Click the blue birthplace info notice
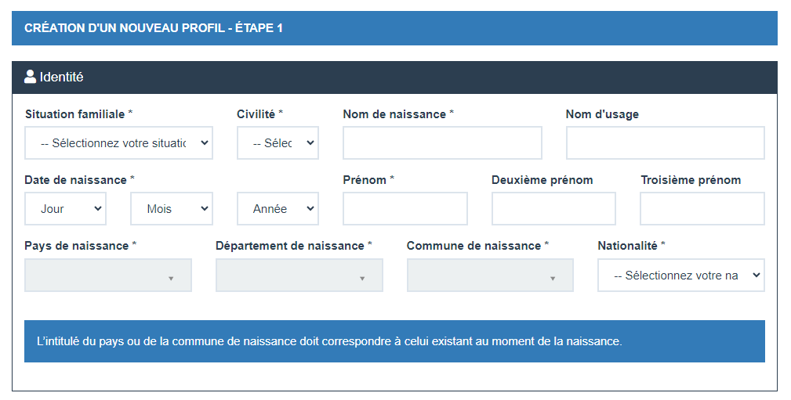Image resolution: width=791 pixels, height=400 pixels. (394, 341)
